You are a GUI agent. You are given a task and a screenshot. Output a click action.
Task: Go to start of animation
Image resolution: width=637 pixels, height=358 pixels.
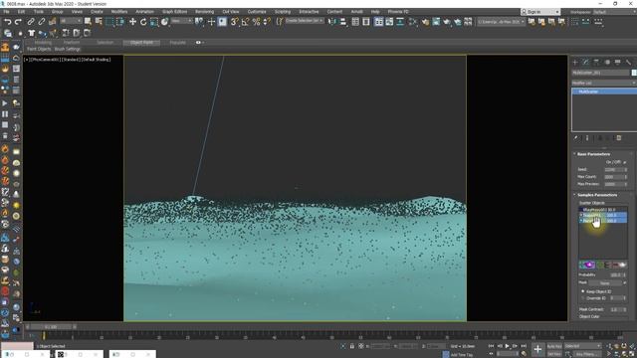(x=491, y=346)
